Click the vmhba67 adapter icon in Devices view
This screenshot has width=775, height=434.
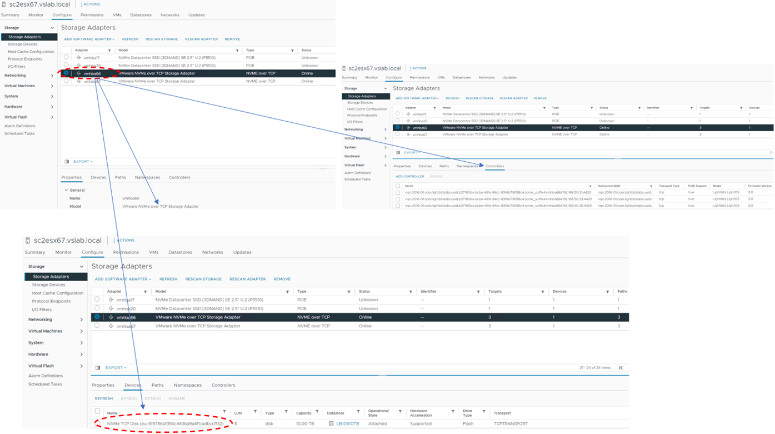(x=111, y=326)
